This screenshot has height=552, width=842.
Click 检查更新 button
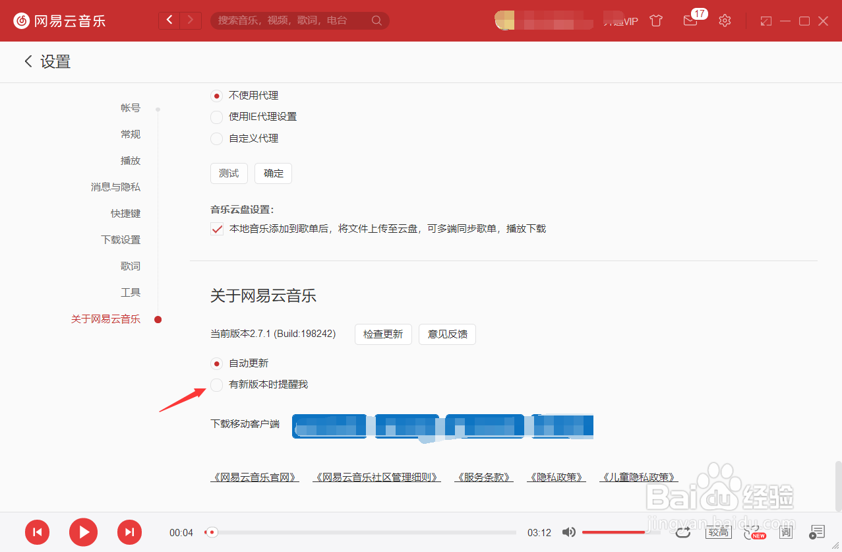(x=383, y=334)
